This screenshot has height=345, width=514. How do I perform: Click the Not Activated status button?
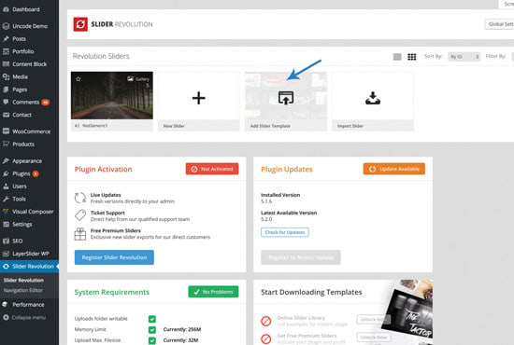212,169
